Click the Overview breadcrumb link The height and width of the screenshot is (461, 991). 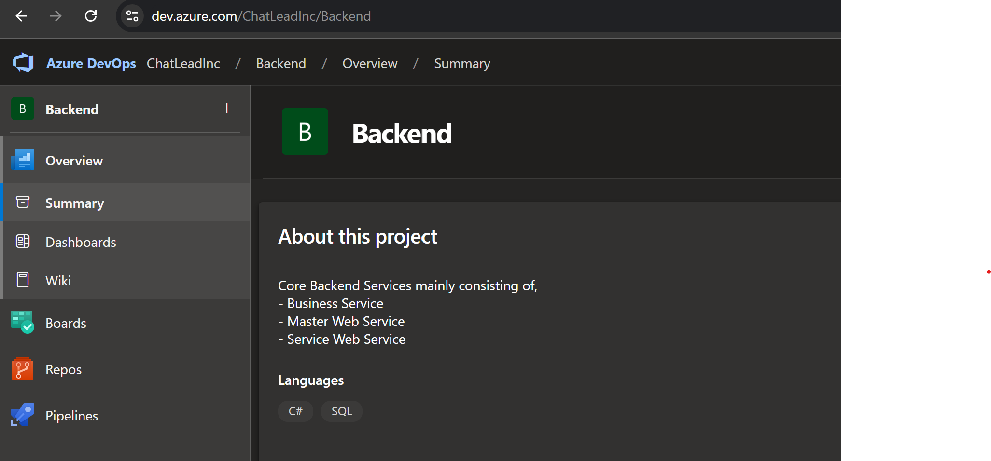[370, 63]
